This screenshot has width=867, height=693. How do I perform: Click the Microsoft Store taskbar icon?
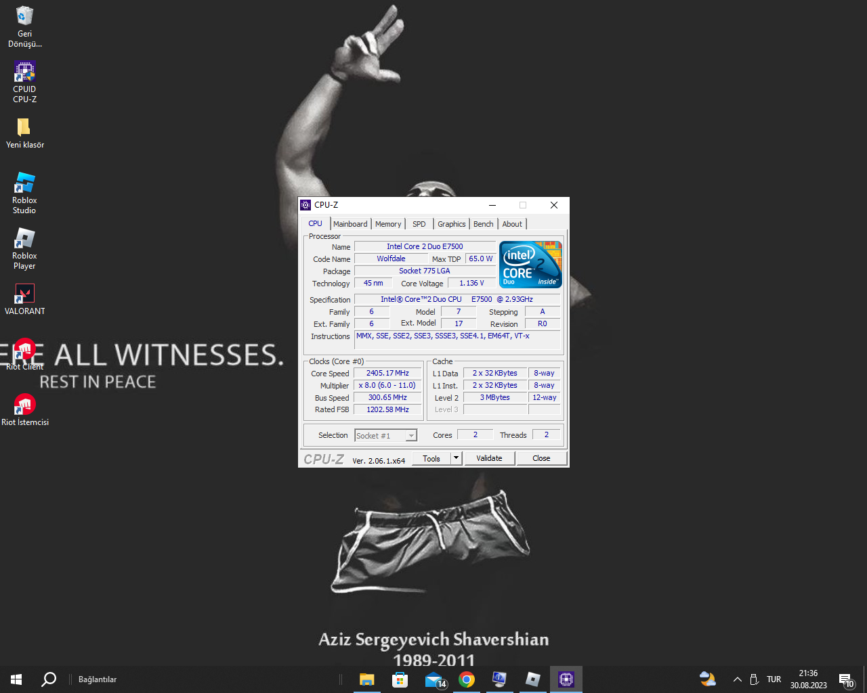400,679
